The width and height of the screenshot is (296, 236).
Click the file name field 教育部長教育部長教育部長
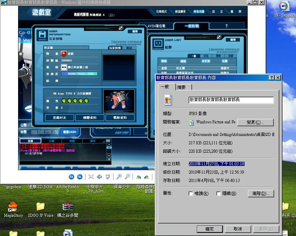point(231,100)
